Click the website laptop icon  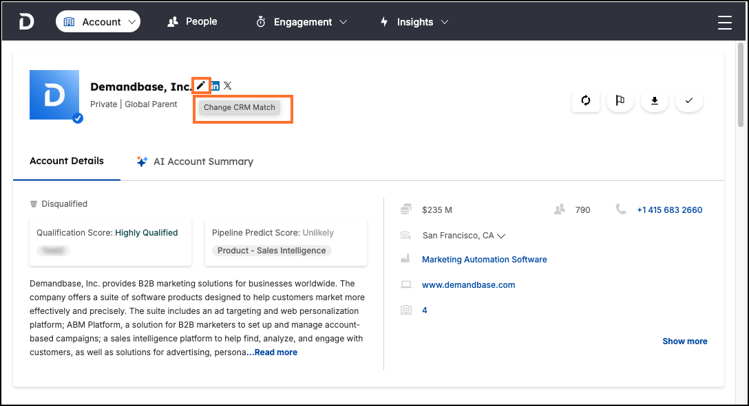406,285
